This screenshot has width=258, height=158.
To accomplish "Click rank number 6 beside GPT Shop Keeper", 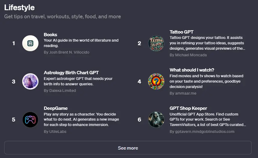I will point(139,120).
